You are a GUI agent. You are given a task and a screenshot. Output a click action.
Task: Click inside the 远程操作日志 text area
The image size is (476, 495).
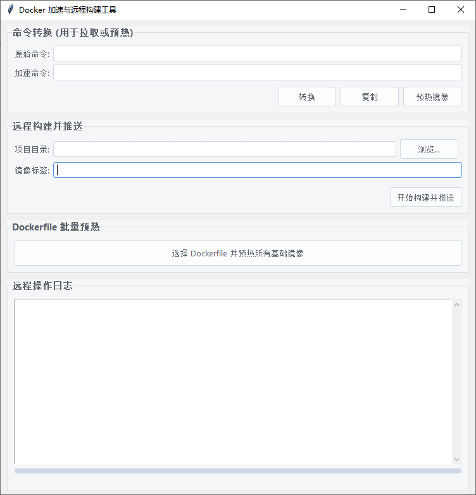(x=233, y=381)
